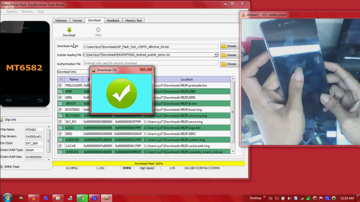The height and width of the screenshot is (202, 360).
Task: Uncheck the EBR2 partition checkbox
Action: pos(60,134)
